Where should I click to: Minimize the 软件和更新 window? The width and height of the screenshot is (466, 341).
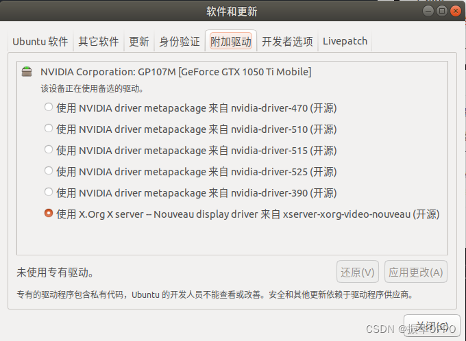[x=428, y=11]
